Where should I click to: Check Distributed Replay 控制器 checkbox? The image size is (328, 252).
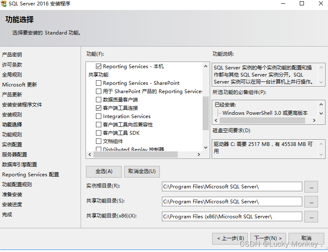(x=98, y=149)
